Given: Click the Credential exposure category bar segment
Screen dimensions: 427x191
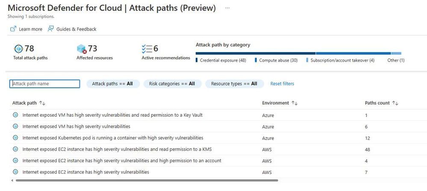Looking at the screenshot, I should 255,53.
